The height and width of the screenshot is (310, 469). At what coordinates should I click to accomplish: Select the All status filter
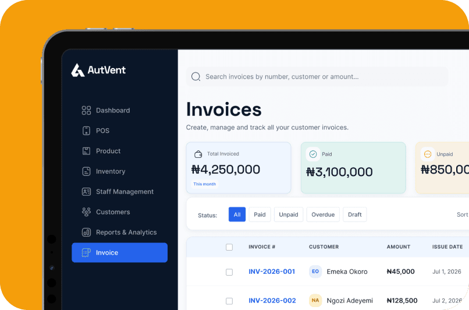click(237, 214)
